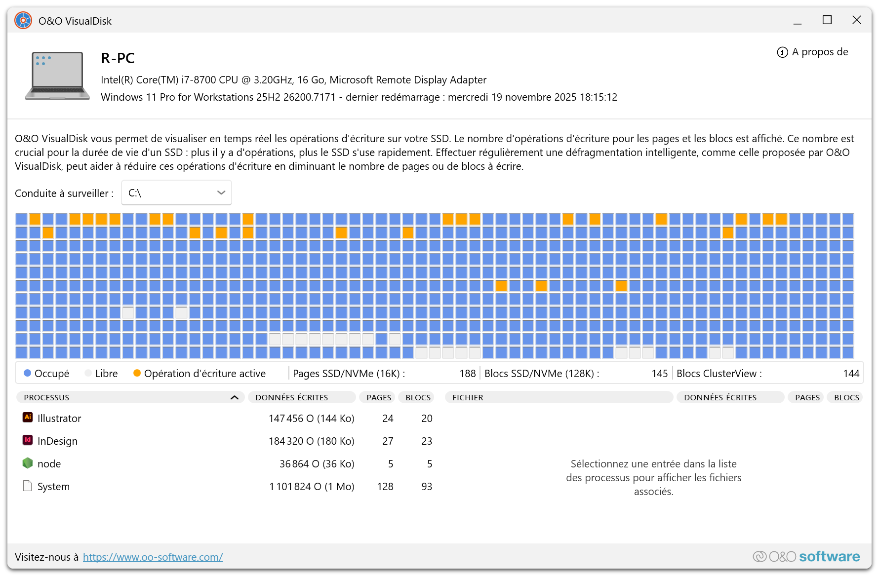Image resolution: width=879 pixels, height=576 pixels.
Task: Click the process PAGES column header
Action: tap(379, 398)
